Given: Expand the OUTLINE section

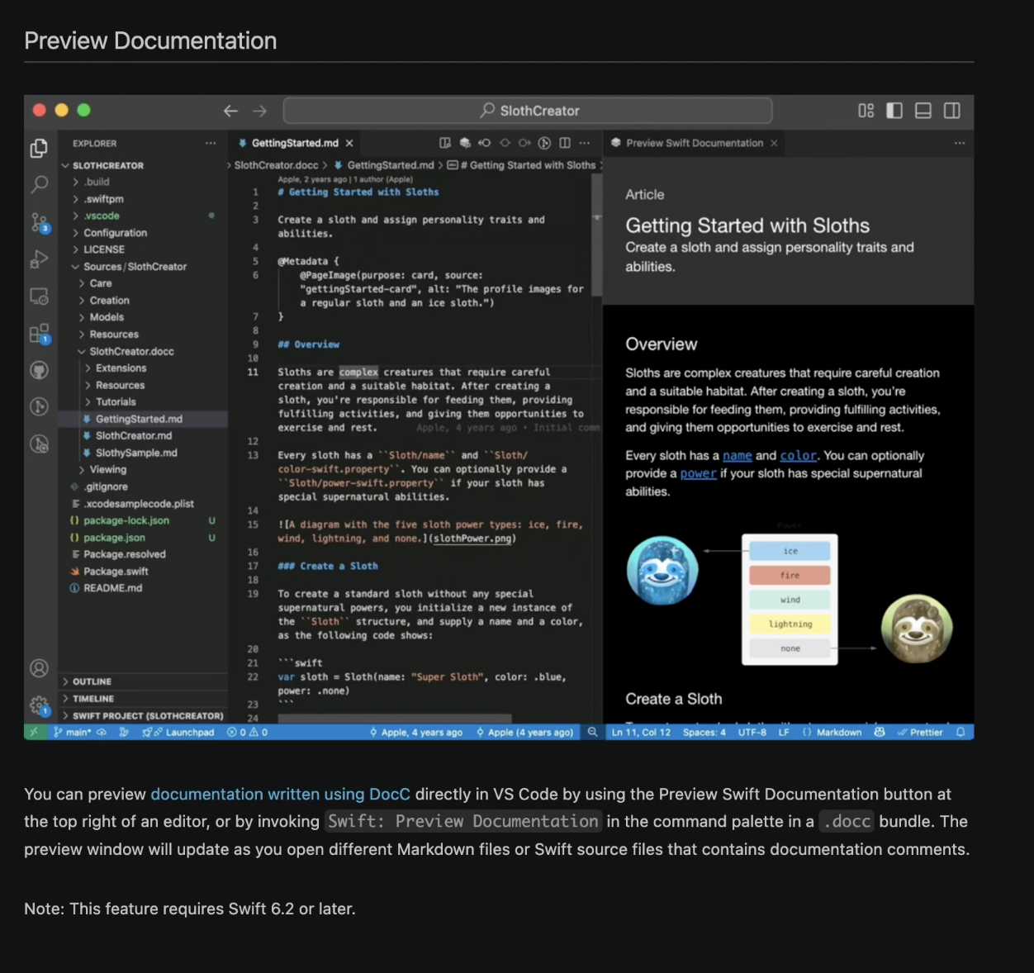Looking at the screenshot, I should pos(142,681).
